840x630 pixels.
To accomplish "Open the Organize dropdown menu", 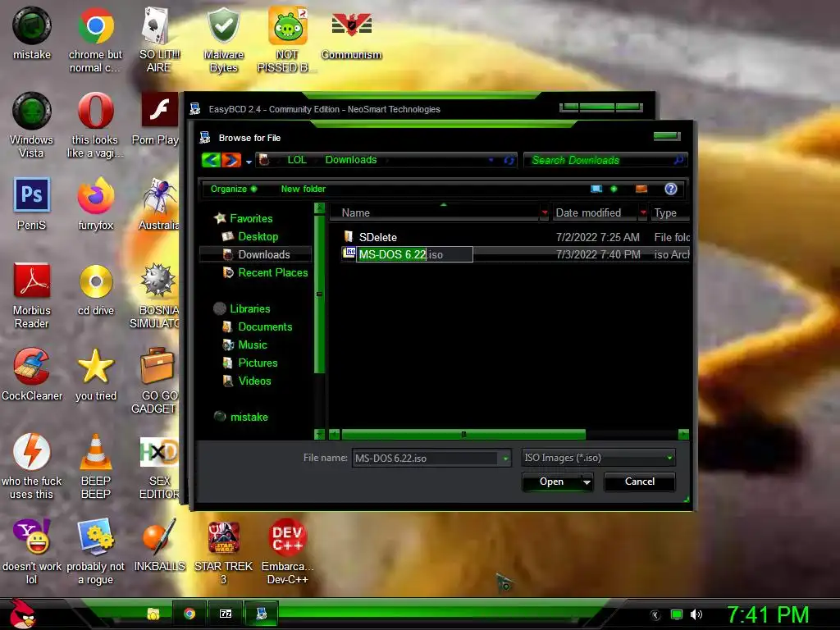I will (234, 189).
